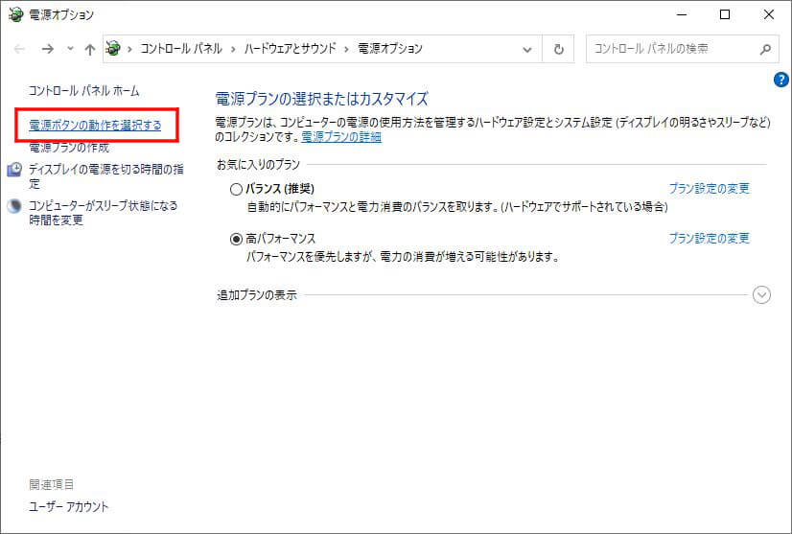Open the 電源プランの詳細 link
Screen dimensions: 792x534
(341, 137)
